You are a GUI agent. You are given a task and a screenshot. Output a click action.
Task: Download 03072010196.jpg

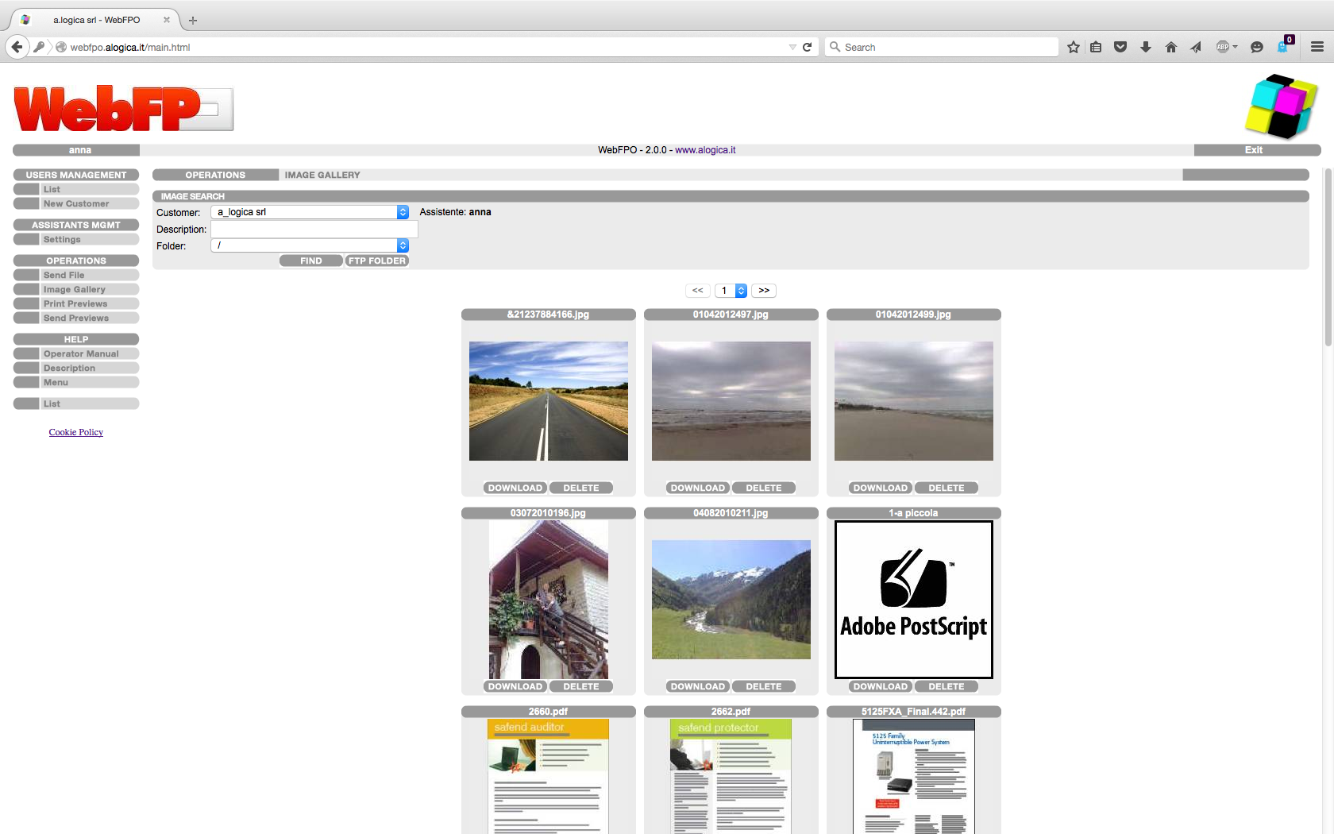(x=515, y=686)
